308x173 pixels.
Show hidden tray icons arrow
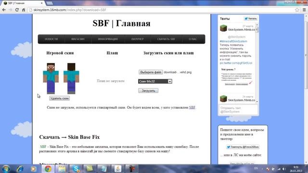point(262,169)
